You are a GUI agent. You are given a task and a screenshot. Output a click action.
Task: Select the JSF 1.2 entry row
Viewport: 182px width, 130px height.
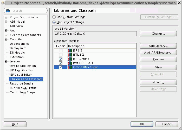click(x=95, y=51)
